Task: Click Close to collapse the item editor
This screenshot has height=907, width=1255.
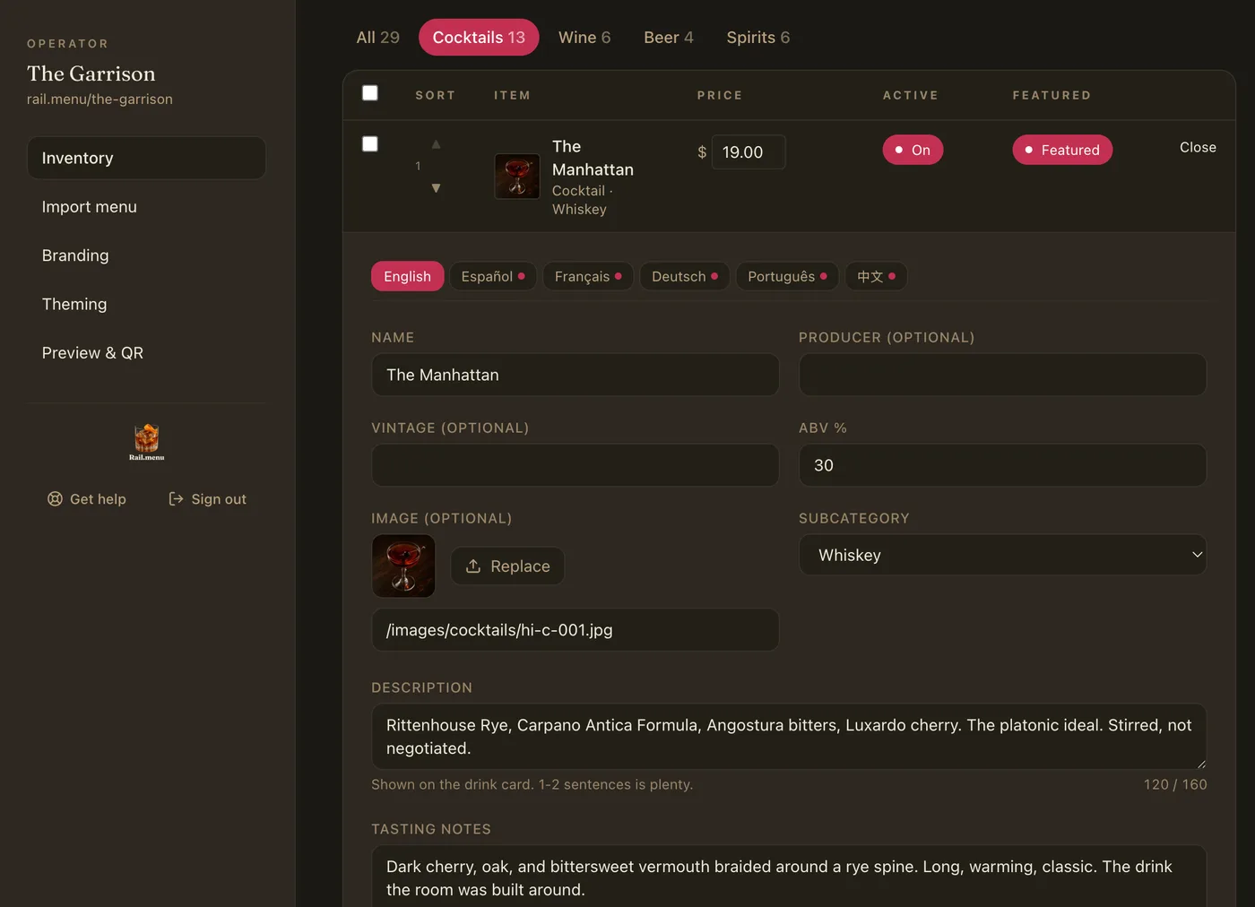Action: pyautogui.click(x=1198, y=147)
